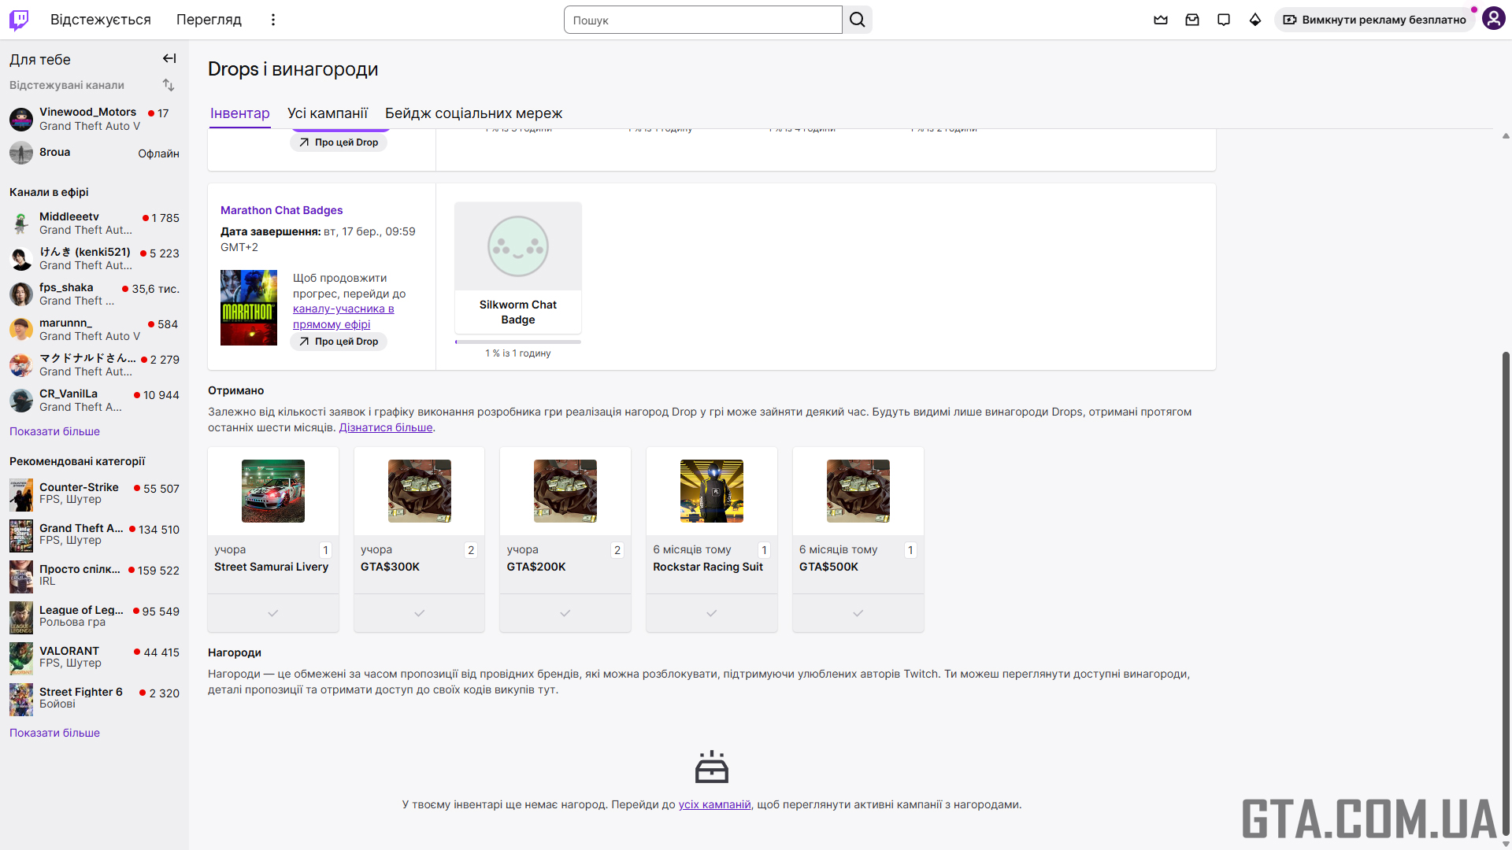Open the notifications inbox icon
Screen dimensions: 1512x850
[x=1192, y=20]
